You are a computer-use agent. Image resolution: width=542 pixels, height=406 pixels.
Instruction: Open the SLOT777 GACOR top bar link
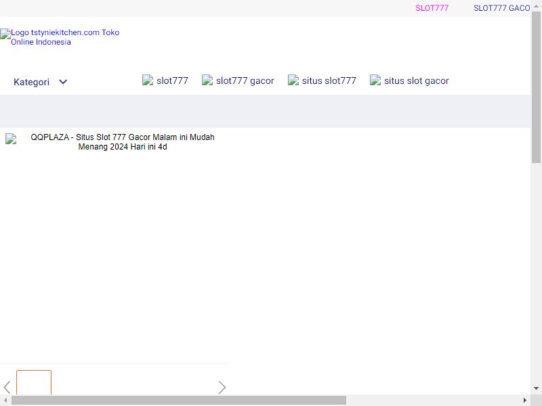502,8
